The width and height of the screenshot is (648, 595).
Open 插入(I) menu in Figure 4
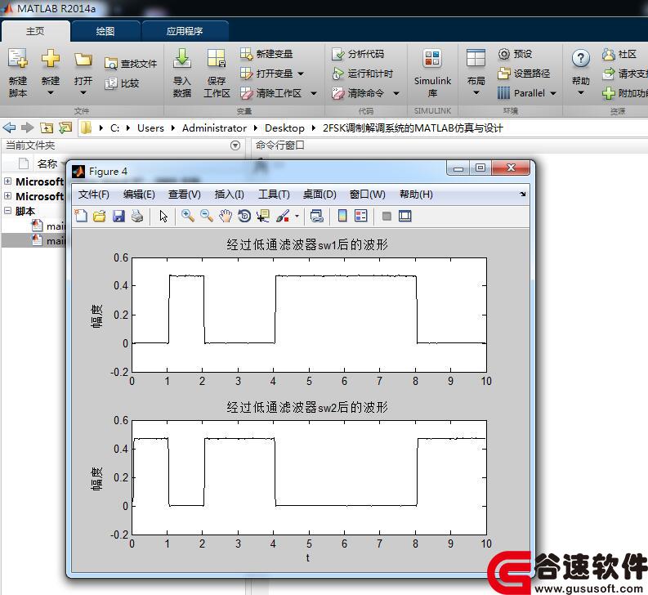[229, 195]
